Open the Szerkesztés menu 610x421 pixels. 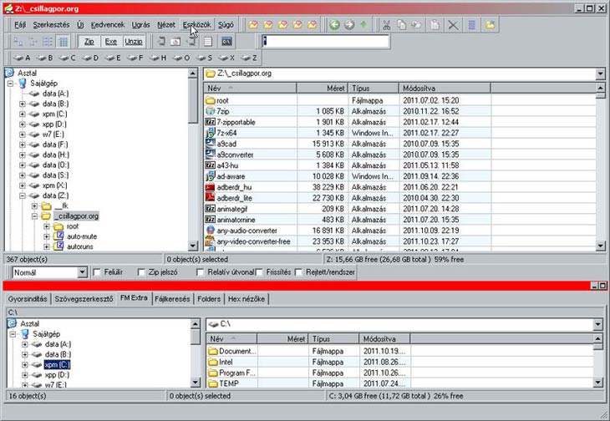coord(51,25)
